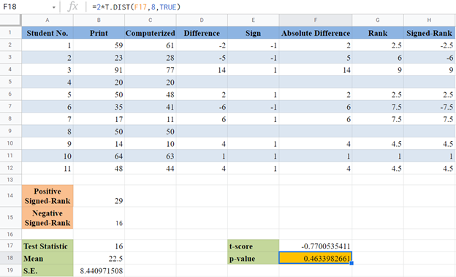Screen dimensions: 456x277
Task: Click Computerized value 44 in row 12
Action: coord(151,168)
